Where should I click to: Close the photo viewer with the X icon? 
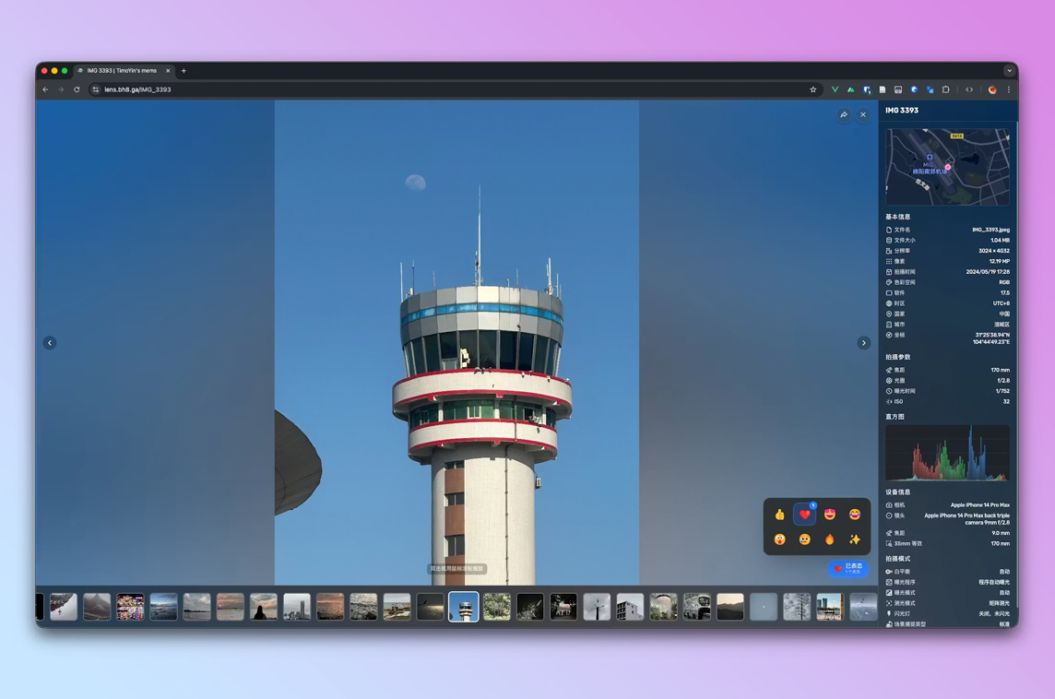point(863,115)
